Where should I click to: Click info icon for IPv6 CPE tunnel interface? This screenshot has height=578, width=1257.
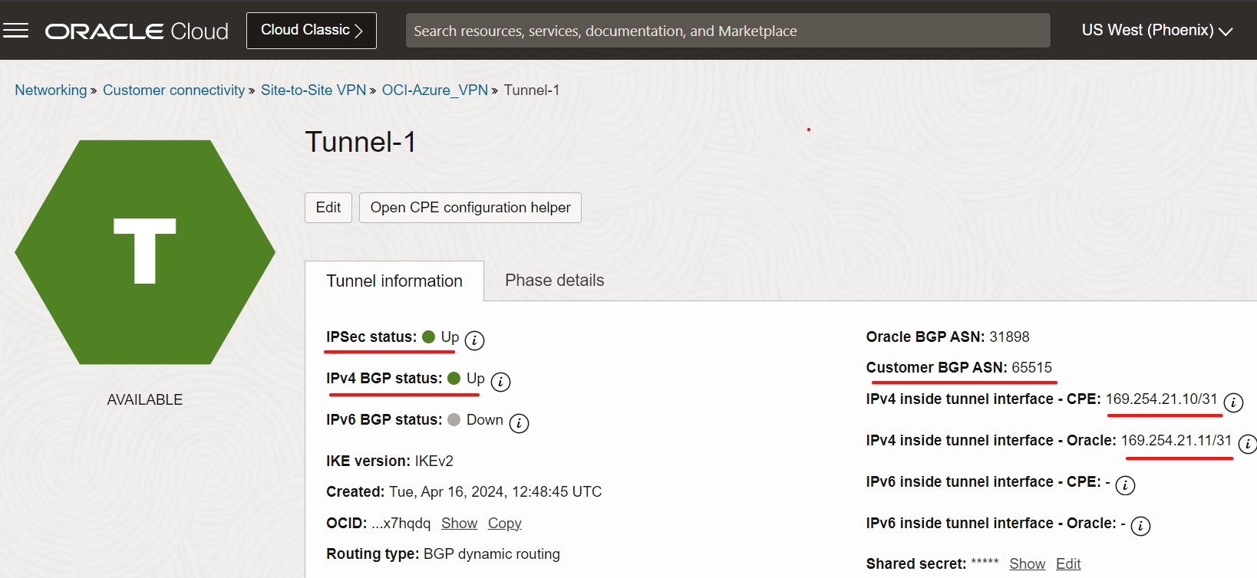(x=1125, y=485)
